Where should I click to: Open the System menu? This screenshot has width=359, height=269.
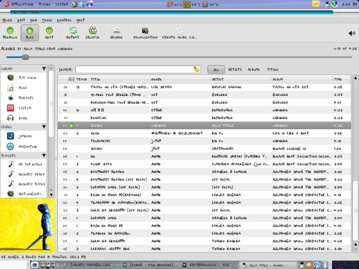click(x=62, y=4)
